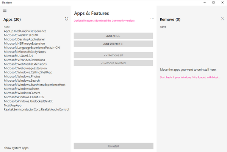Image resolution: width=227 pixels, height=152 pixels.
Task: Select Microsoft.WindowsCamera app entry
Action: click(22, 93)
